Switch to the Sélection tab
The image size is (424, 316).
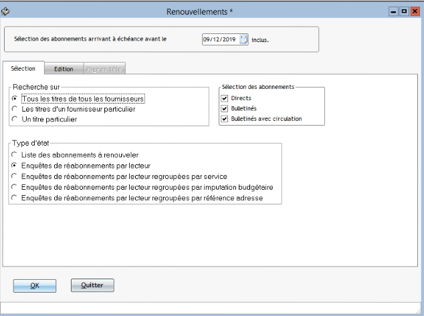point(23,69)
